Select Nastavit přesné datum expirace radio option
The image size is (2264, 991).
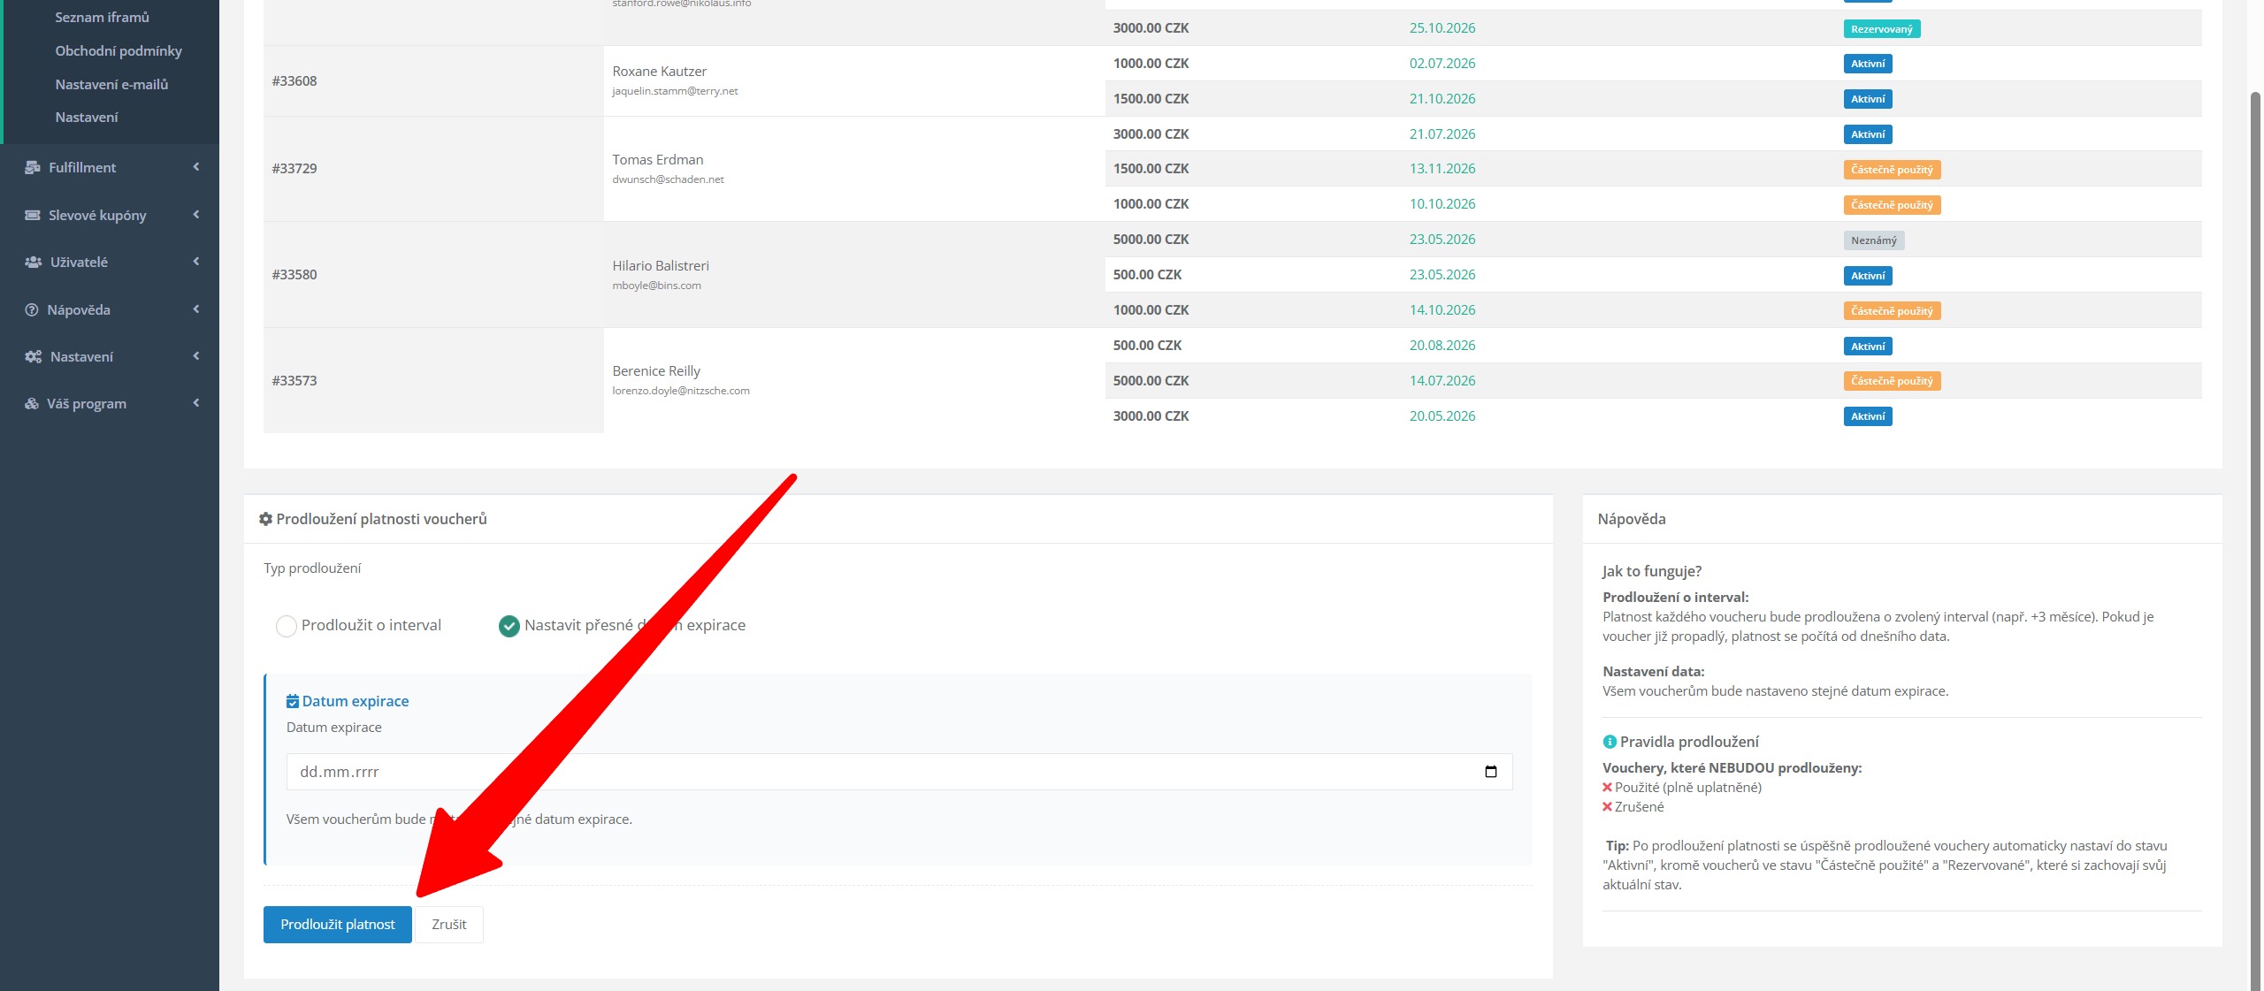509,626
